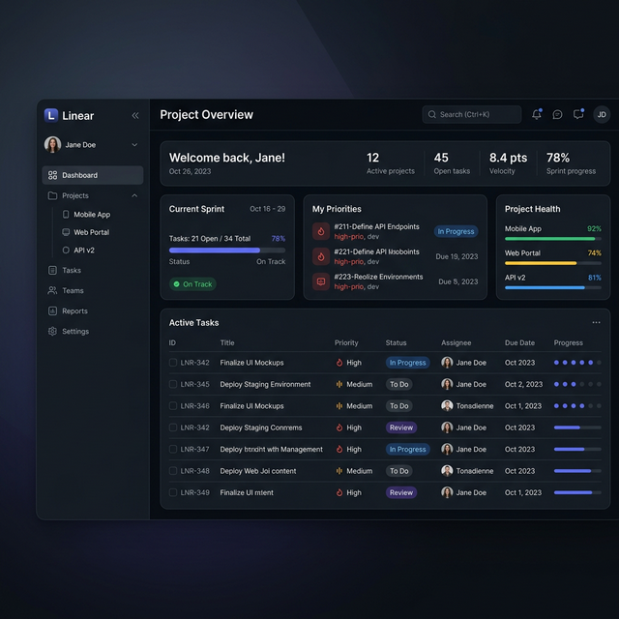
Task: Click the icon beside #223-Reolize Environments
Action: tap(321, 281)
